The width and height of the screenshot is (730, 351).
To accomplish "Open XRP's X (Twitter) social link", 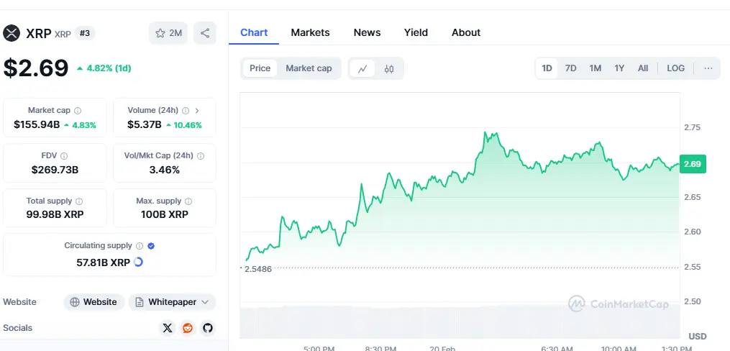I will tap(168, 328).
